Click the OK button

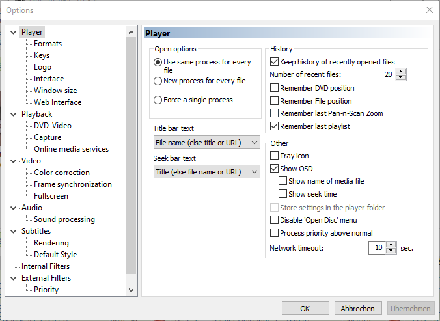(x=305, y=309)
